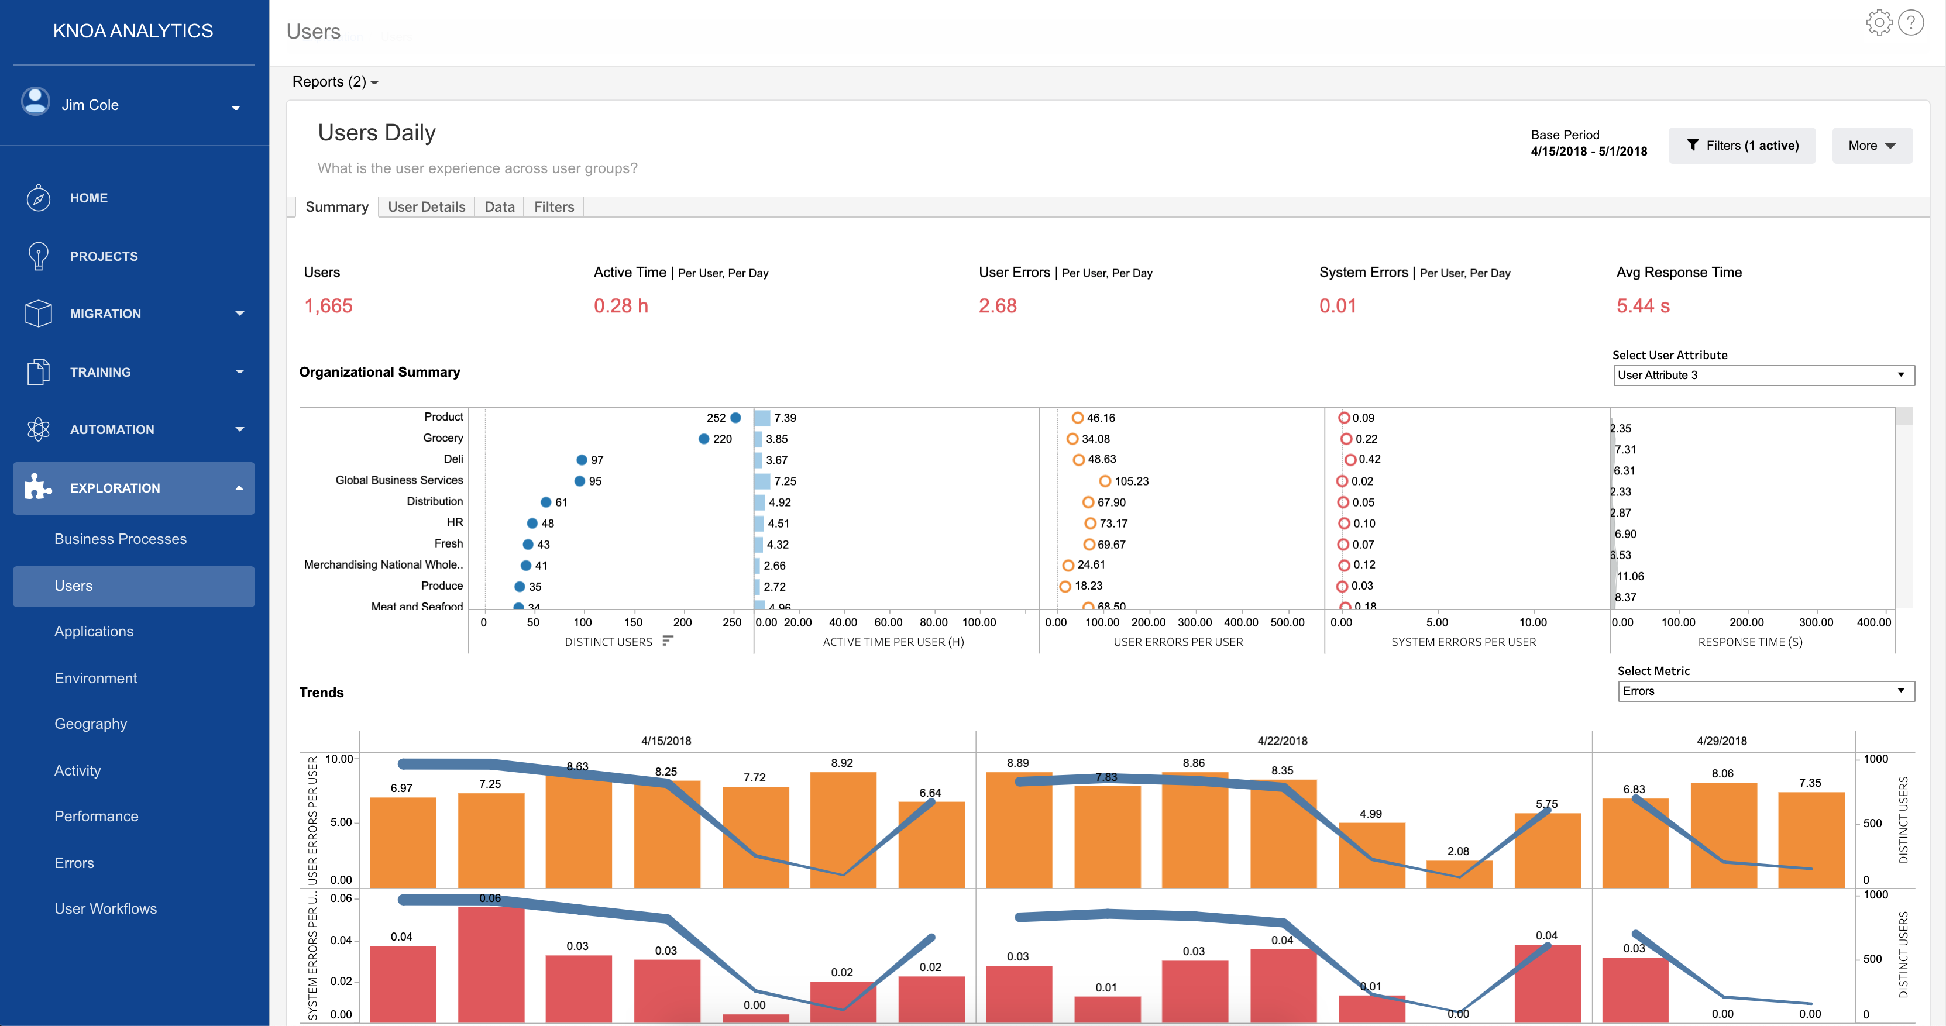Switch to the Data tab
The image size is (1946, 1026).
[499, 207]
